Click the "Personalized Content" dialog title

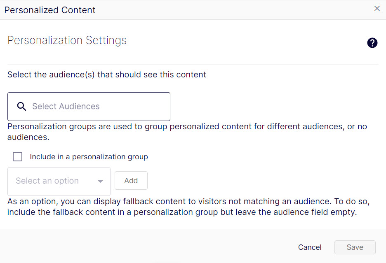pos(50,10)
